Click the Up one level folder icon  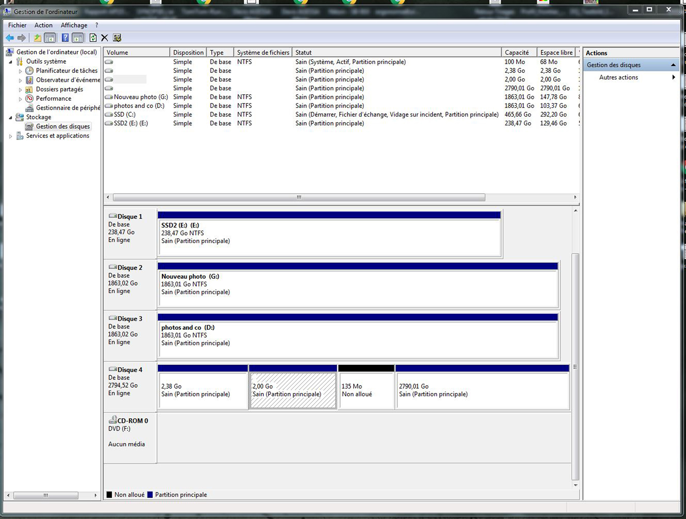click(37, 38)
